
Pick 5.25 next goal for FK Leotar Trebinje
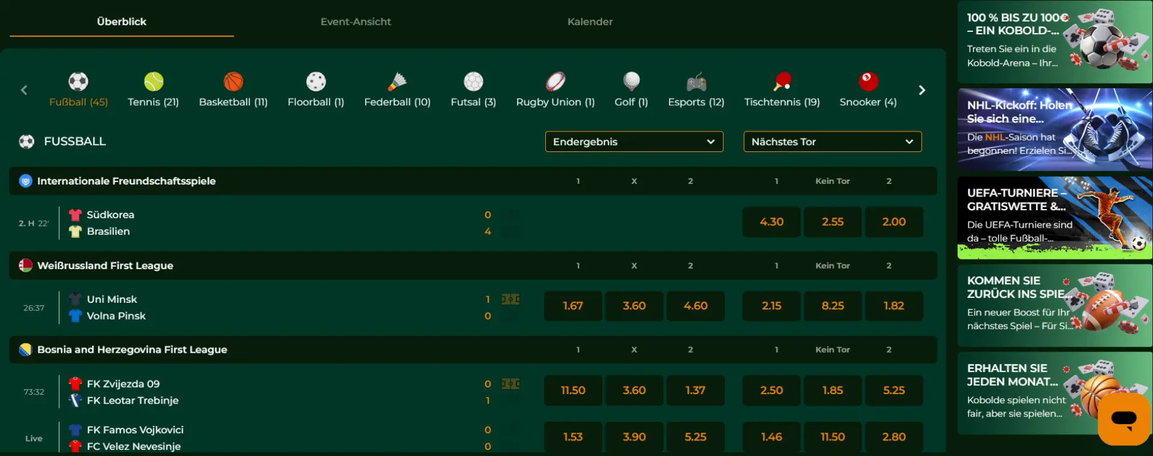[894, 391]
